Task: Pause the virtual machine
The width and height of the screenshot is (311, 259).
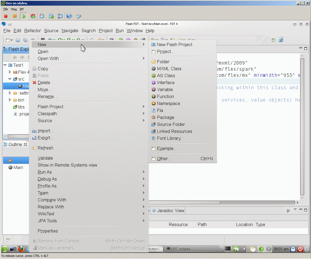Action: coord(15,16)
